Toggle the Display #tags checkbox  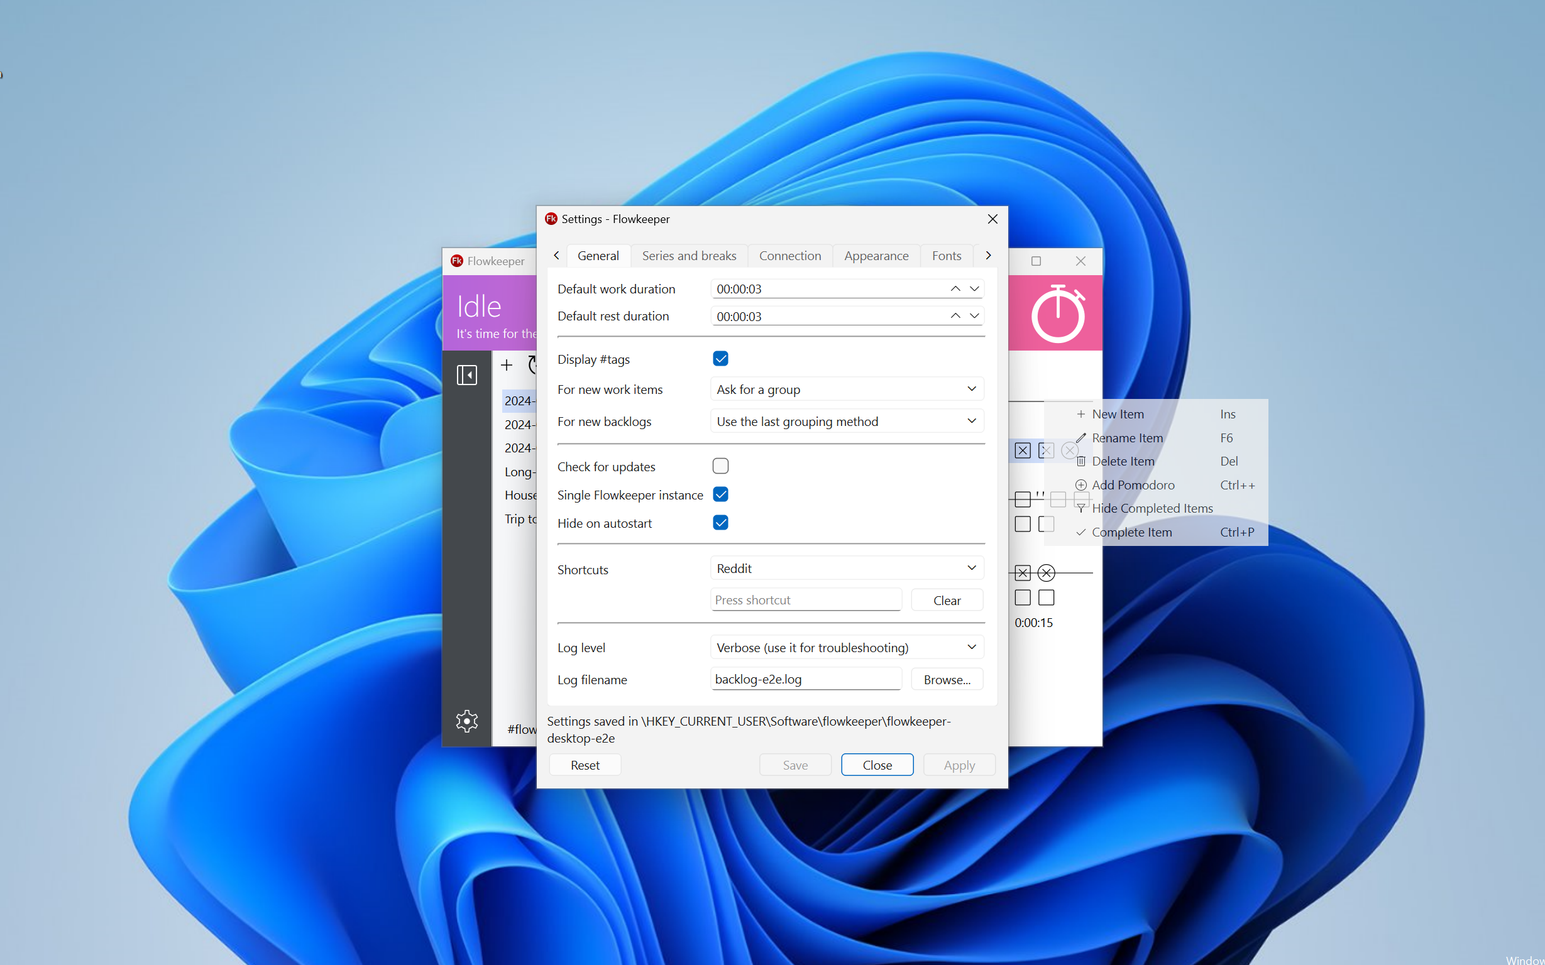720,359
